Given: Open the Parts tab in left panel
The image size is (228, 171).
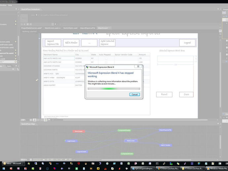Looking at the screenshot, I should pyautogui.click(x=9, y=66).
